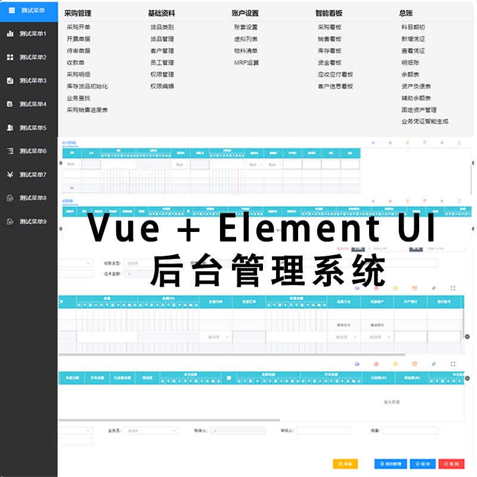The width and height of the screenshot is (477, 477).
Task: Open MRP运算
Action: (246, 63)
